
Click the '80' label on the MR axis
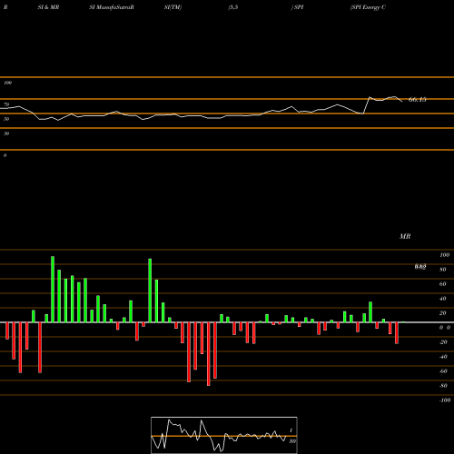[443, 270]
